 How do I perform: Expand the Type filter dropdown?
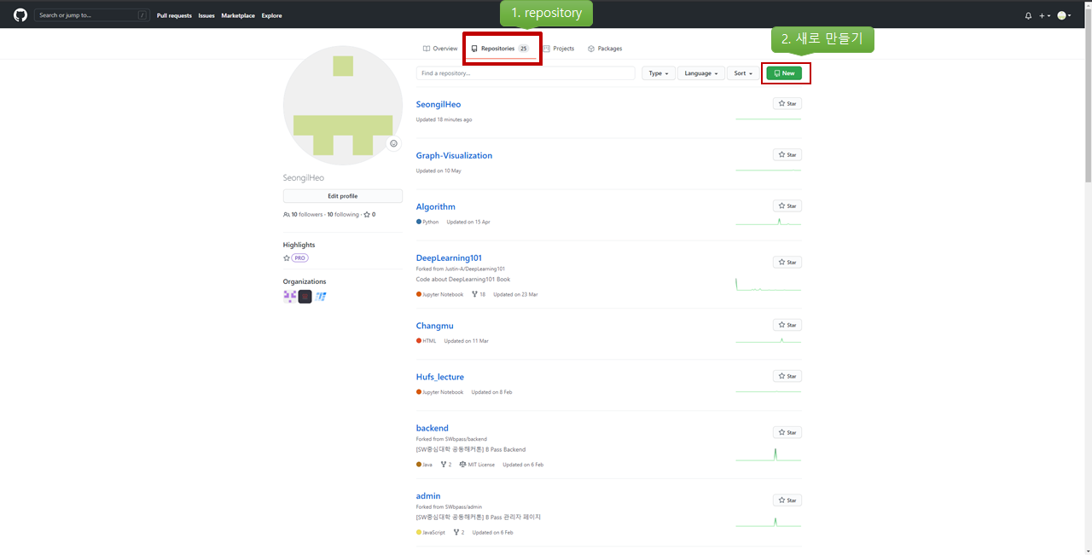(659, 73)
